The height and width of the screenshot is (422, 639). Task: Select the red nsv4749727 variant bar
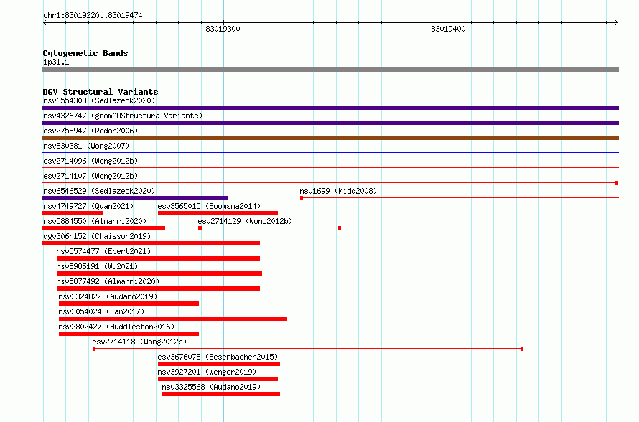pos(73,213)
